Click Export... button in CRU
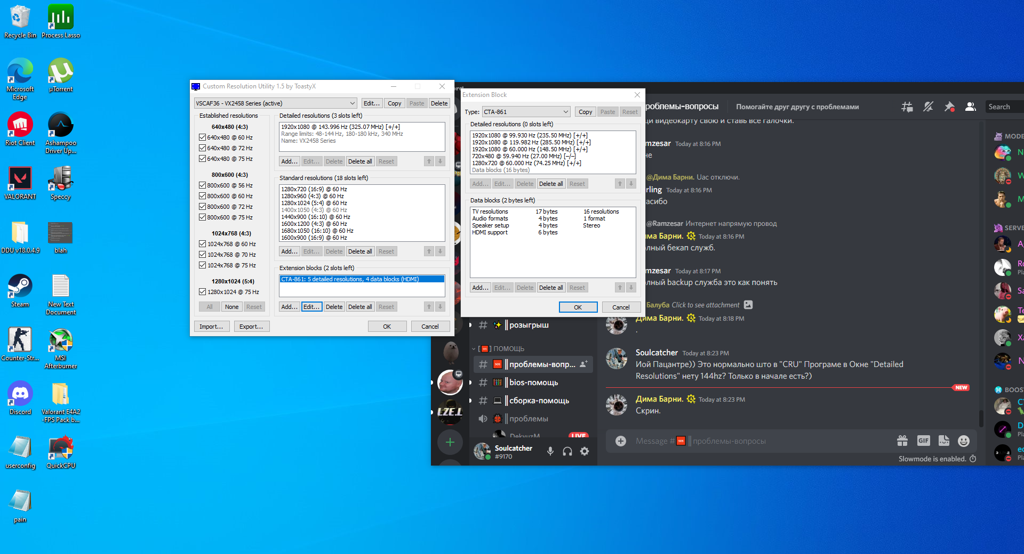Screen dimensions: 1024x554 [251, 327]
